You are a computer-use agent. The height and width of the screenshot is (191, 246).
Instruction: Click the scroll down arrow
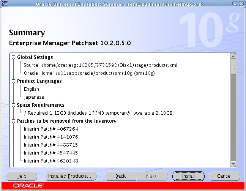pyautogui.click(x=233, y=164)
